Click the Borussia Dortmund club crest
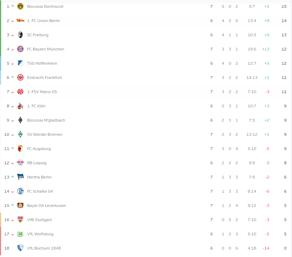292x257 pixels. coord(20,6)
